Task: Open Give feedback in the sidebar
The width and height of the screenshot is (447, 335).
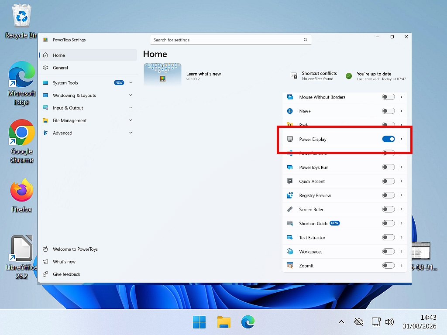Action: (x=88, y=274)
